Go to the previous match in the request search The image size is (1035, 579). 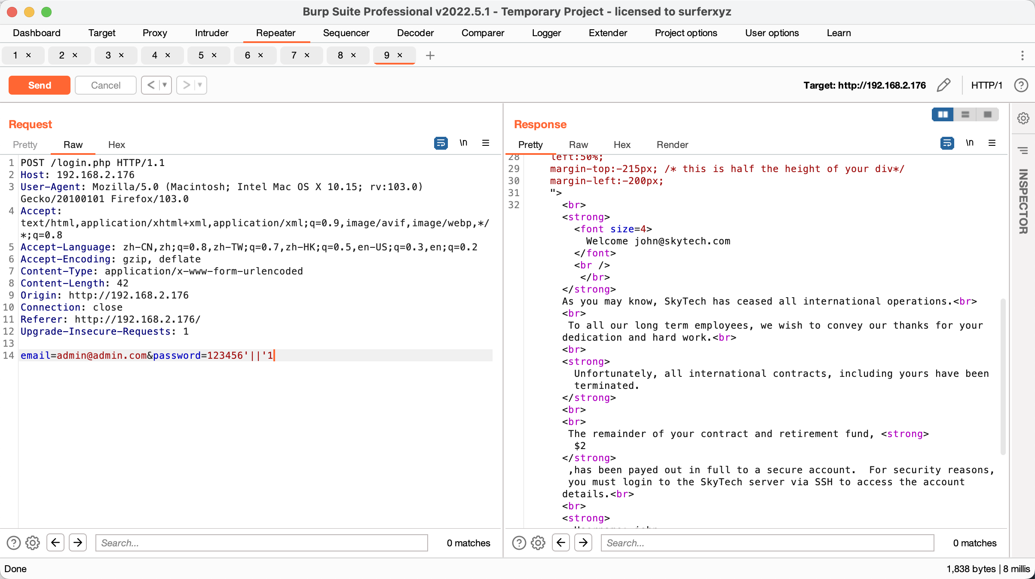[55, 543]
